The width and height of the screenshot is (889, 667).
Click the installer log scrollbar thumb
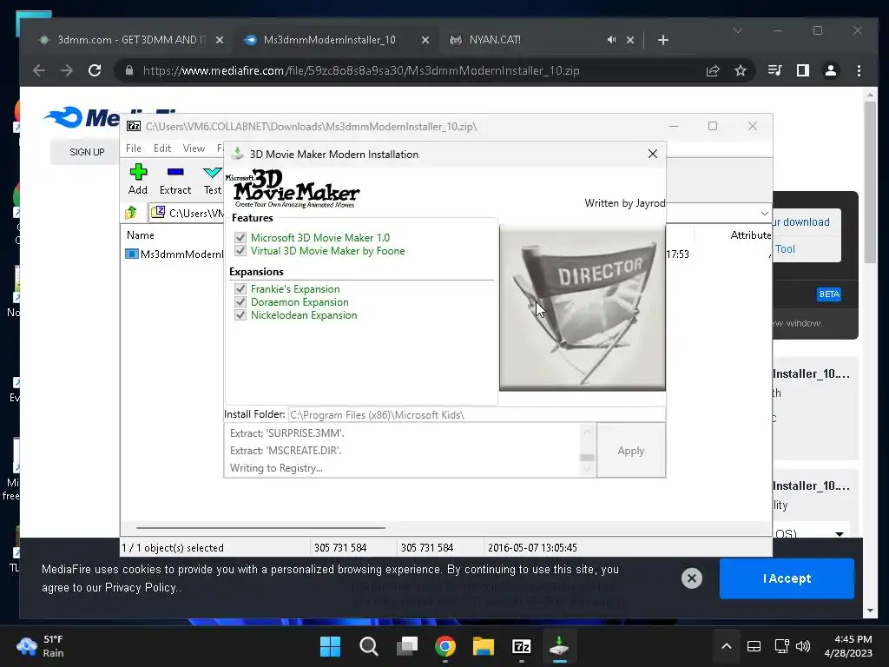coord(588,457)
